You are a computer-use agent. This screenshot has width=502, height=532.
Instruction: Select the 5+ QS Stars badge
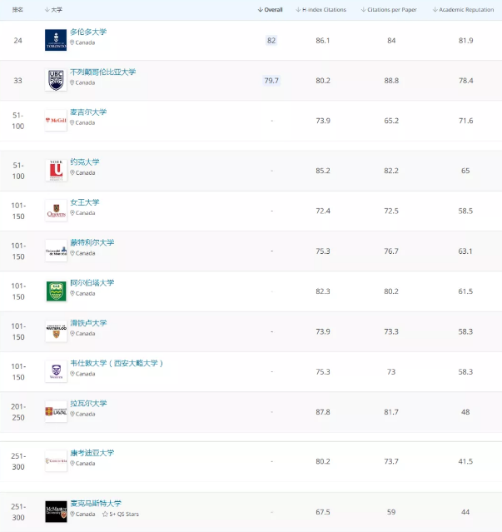(121, 515)
